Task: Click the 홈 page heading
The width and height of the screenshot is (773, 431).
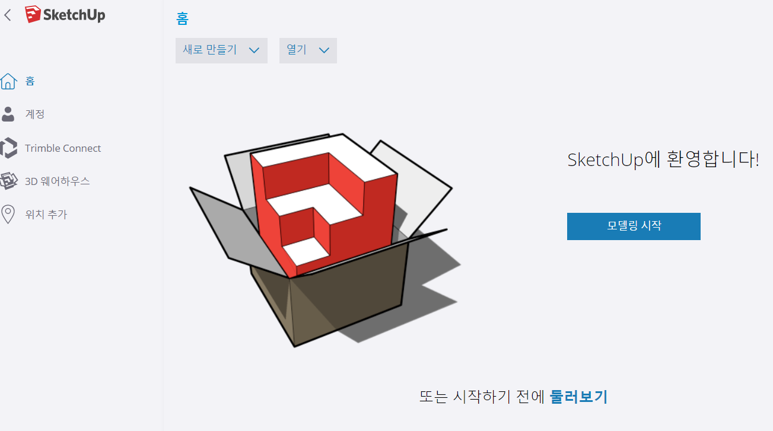Action: (x=182, y=19)
